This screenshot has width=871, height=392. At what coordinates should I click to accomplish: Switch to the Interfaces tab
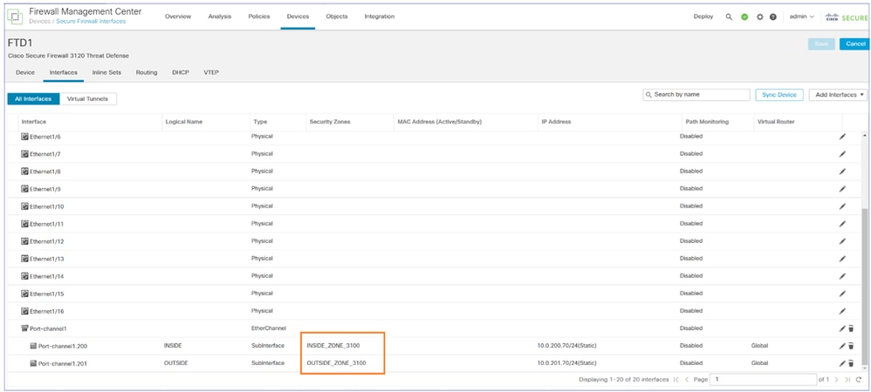click(64, 72)
